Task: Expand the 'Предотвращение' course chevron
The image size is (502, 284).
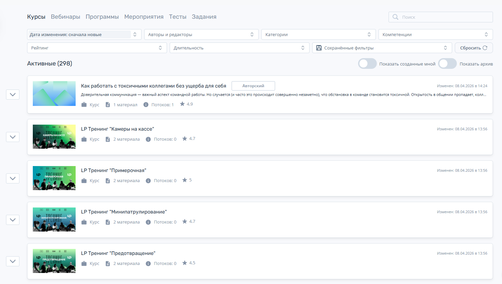Action: (x=13, y=261)
